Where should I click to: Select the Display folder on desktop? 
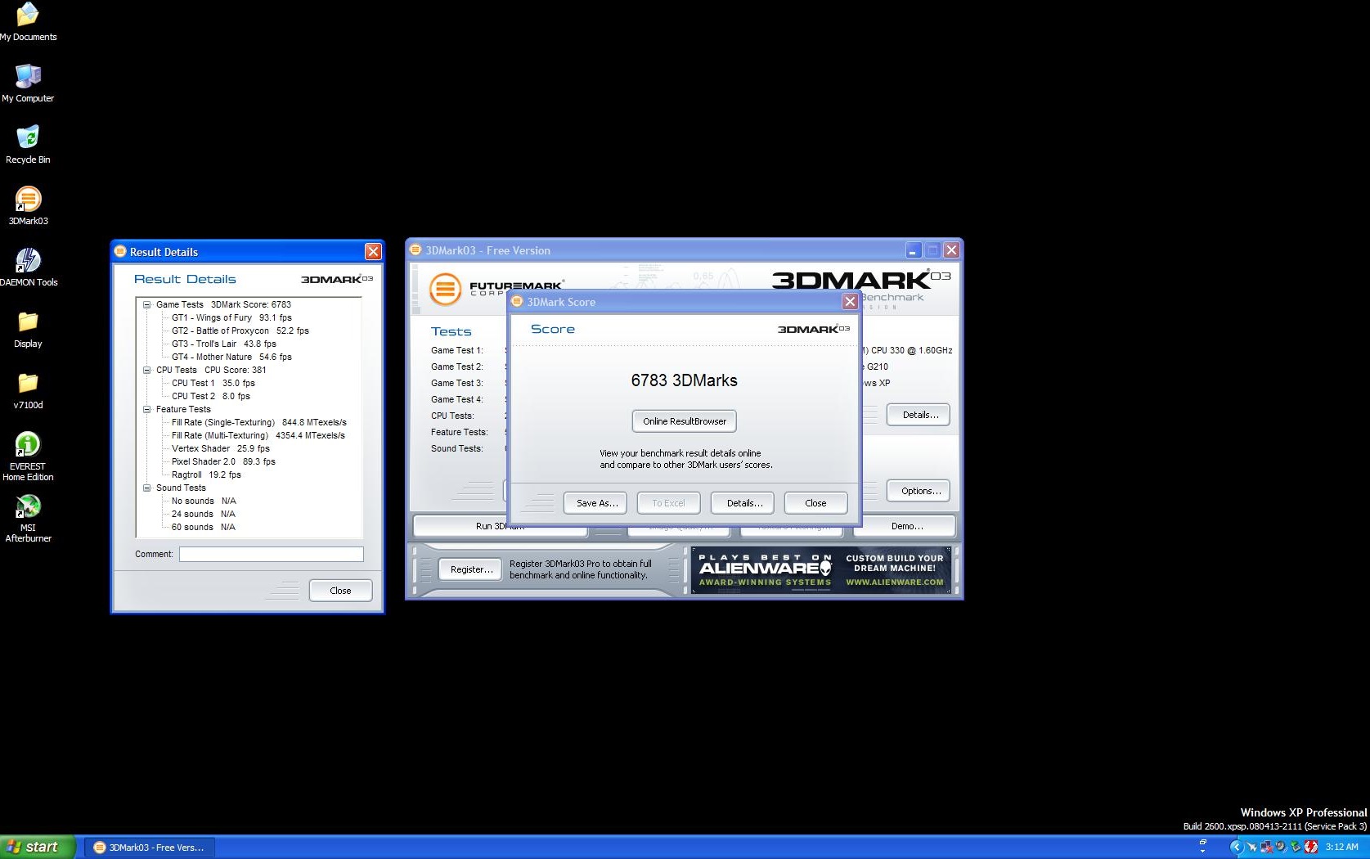pyautogui.click(x=28, y=329)
